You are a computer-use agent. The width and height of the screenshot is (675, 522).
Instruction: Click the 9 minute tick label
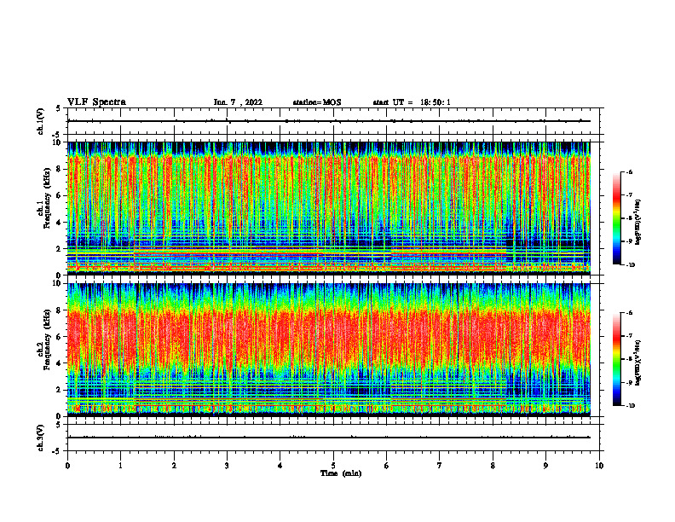click(x=545, y=466)
